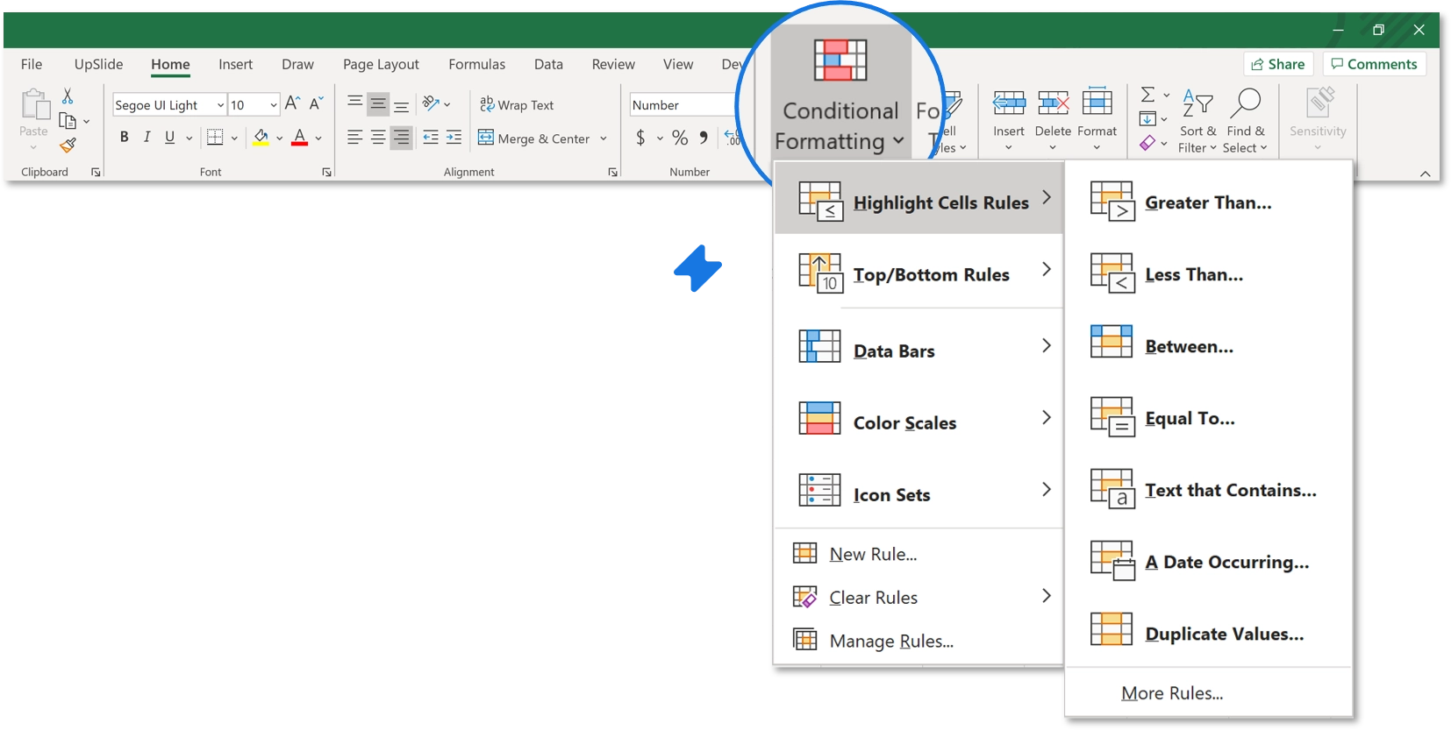Screen dimensions: 1451x730
Task: Toggle Underline formatting
Action: click(x=169, y=137)
